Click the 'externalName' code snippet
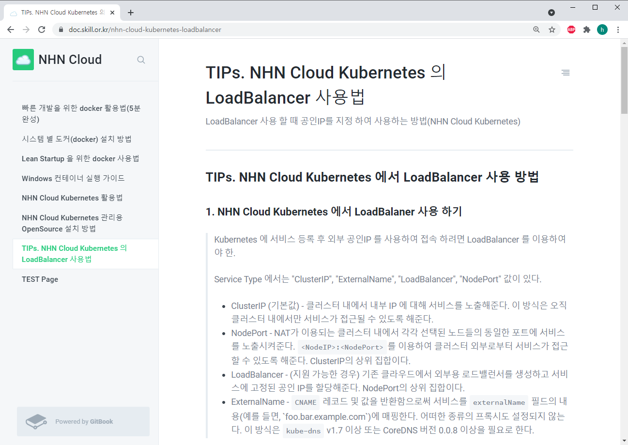Viewport: 628px width, 445px height. (499, 402)
